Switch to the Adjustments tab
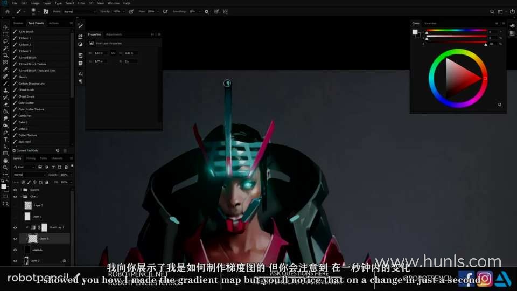Viewport: 517px width, 291px height. (x=114, y=34)
